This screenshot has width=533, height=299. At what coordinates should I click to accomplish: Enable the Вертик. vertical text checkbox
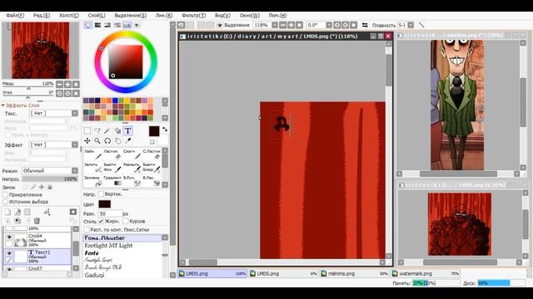101,194
